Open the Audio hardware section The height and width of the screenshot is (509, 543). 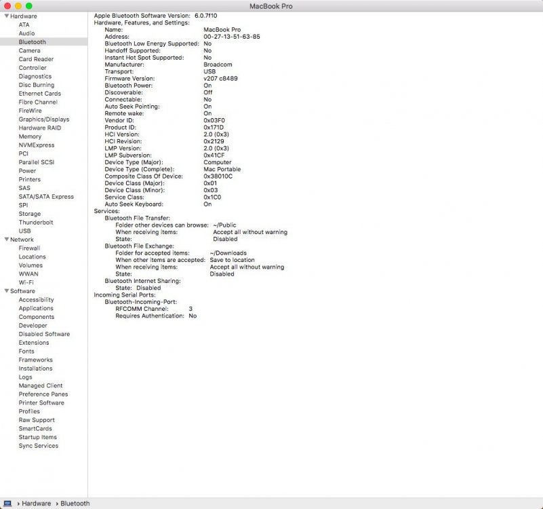pos(26,33)
